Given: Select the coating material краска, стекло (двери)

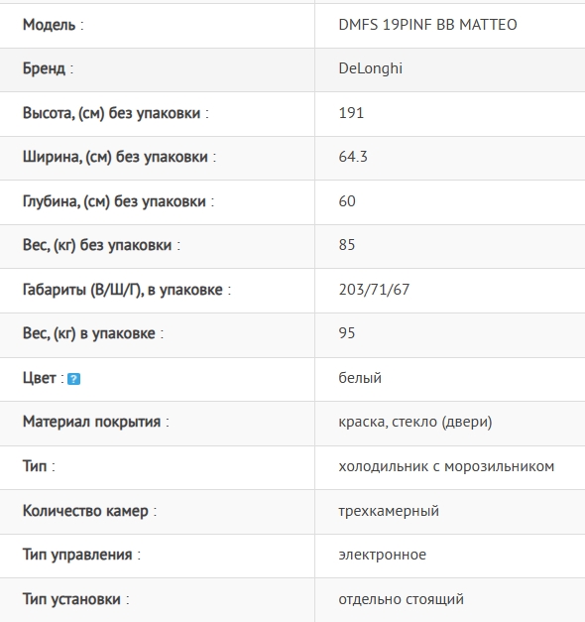Looking at the screenshot, I should click(x=415, y=422).
